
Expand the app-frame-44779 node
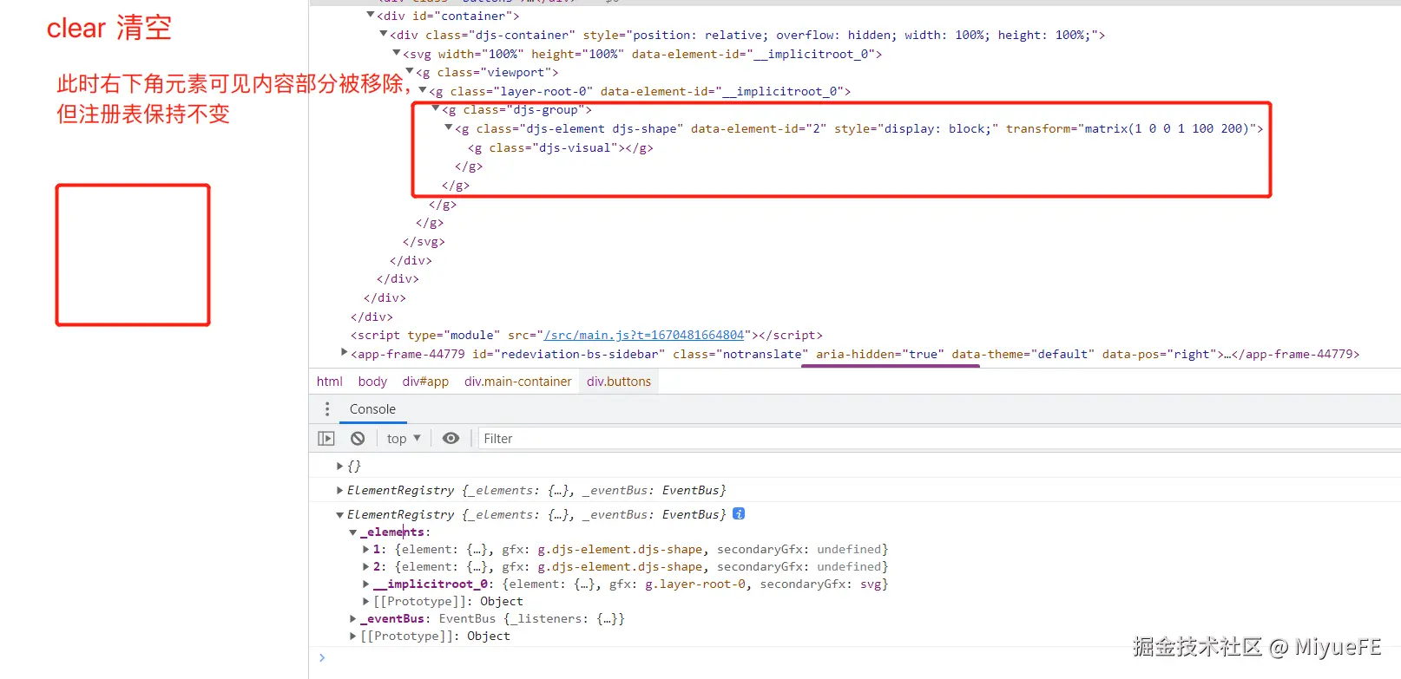[345, 352]
